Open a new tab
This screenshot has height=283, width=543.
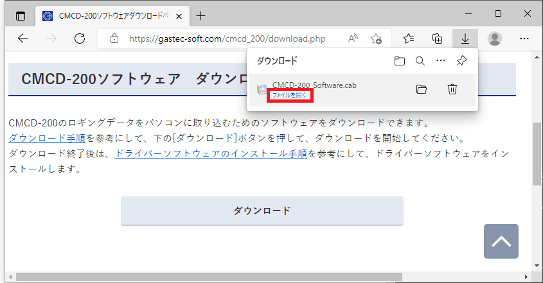click(200, 16)
